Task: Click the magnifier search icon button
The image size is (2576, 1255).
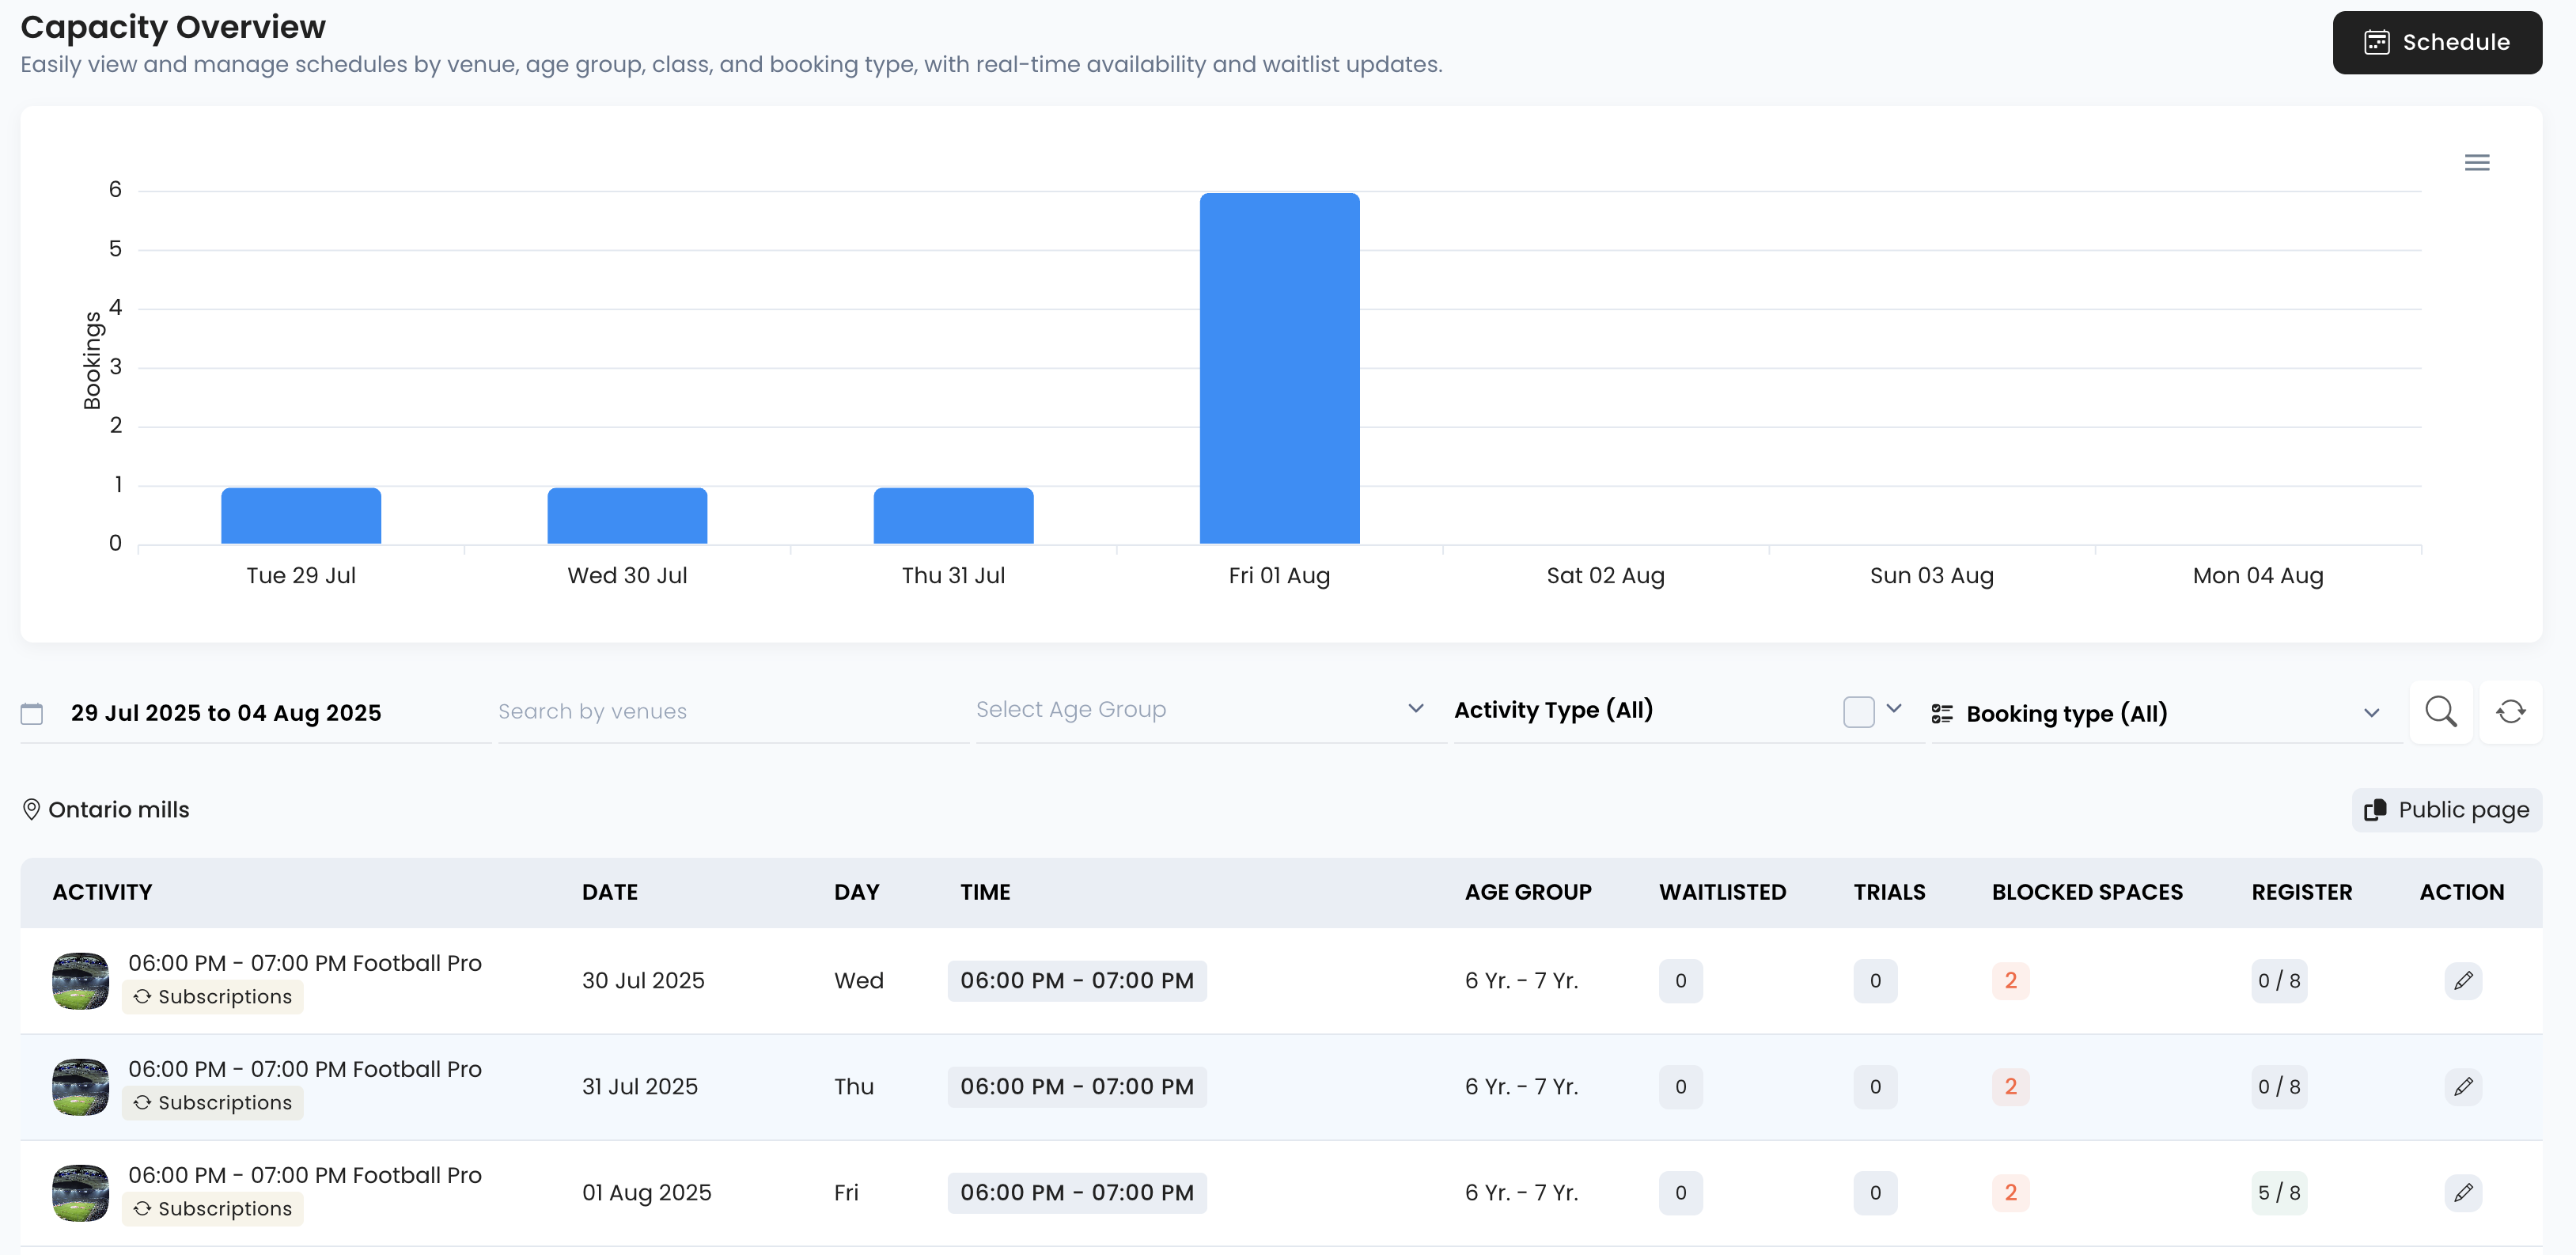Action: point(2440,712)
